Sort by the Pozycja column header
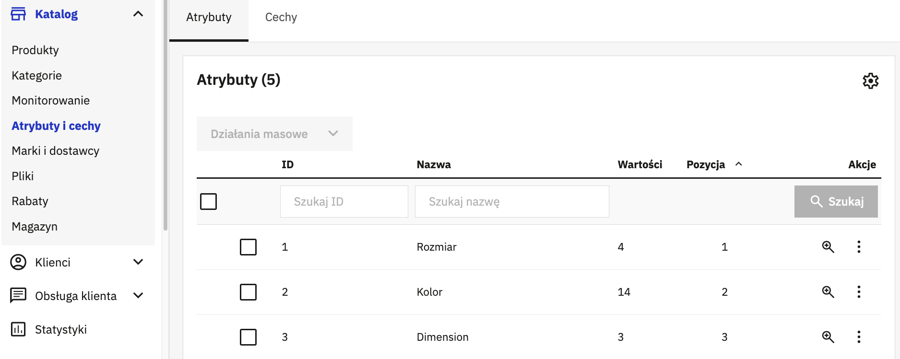The width and height of the screenshot is (900, 359). pos(706,164)
